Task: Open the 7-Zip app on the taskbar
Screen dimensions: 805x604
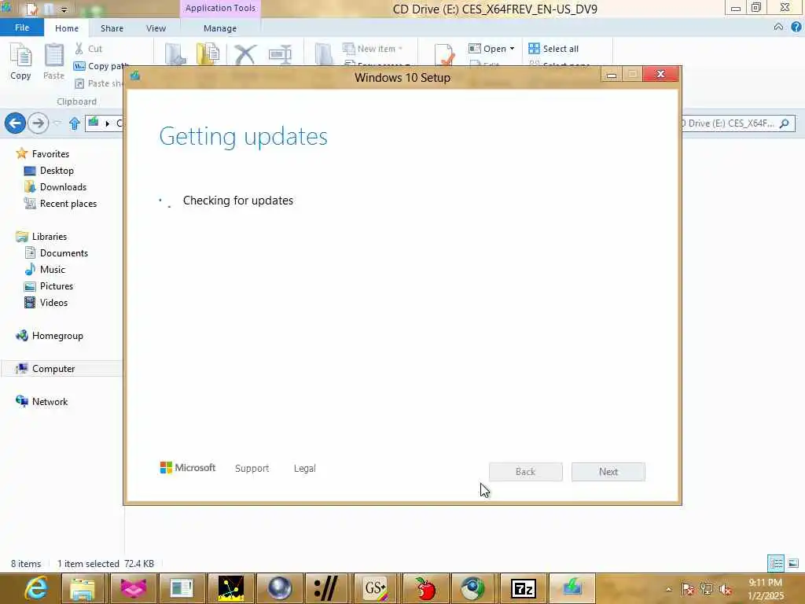Action: click(x=524, y=588)
